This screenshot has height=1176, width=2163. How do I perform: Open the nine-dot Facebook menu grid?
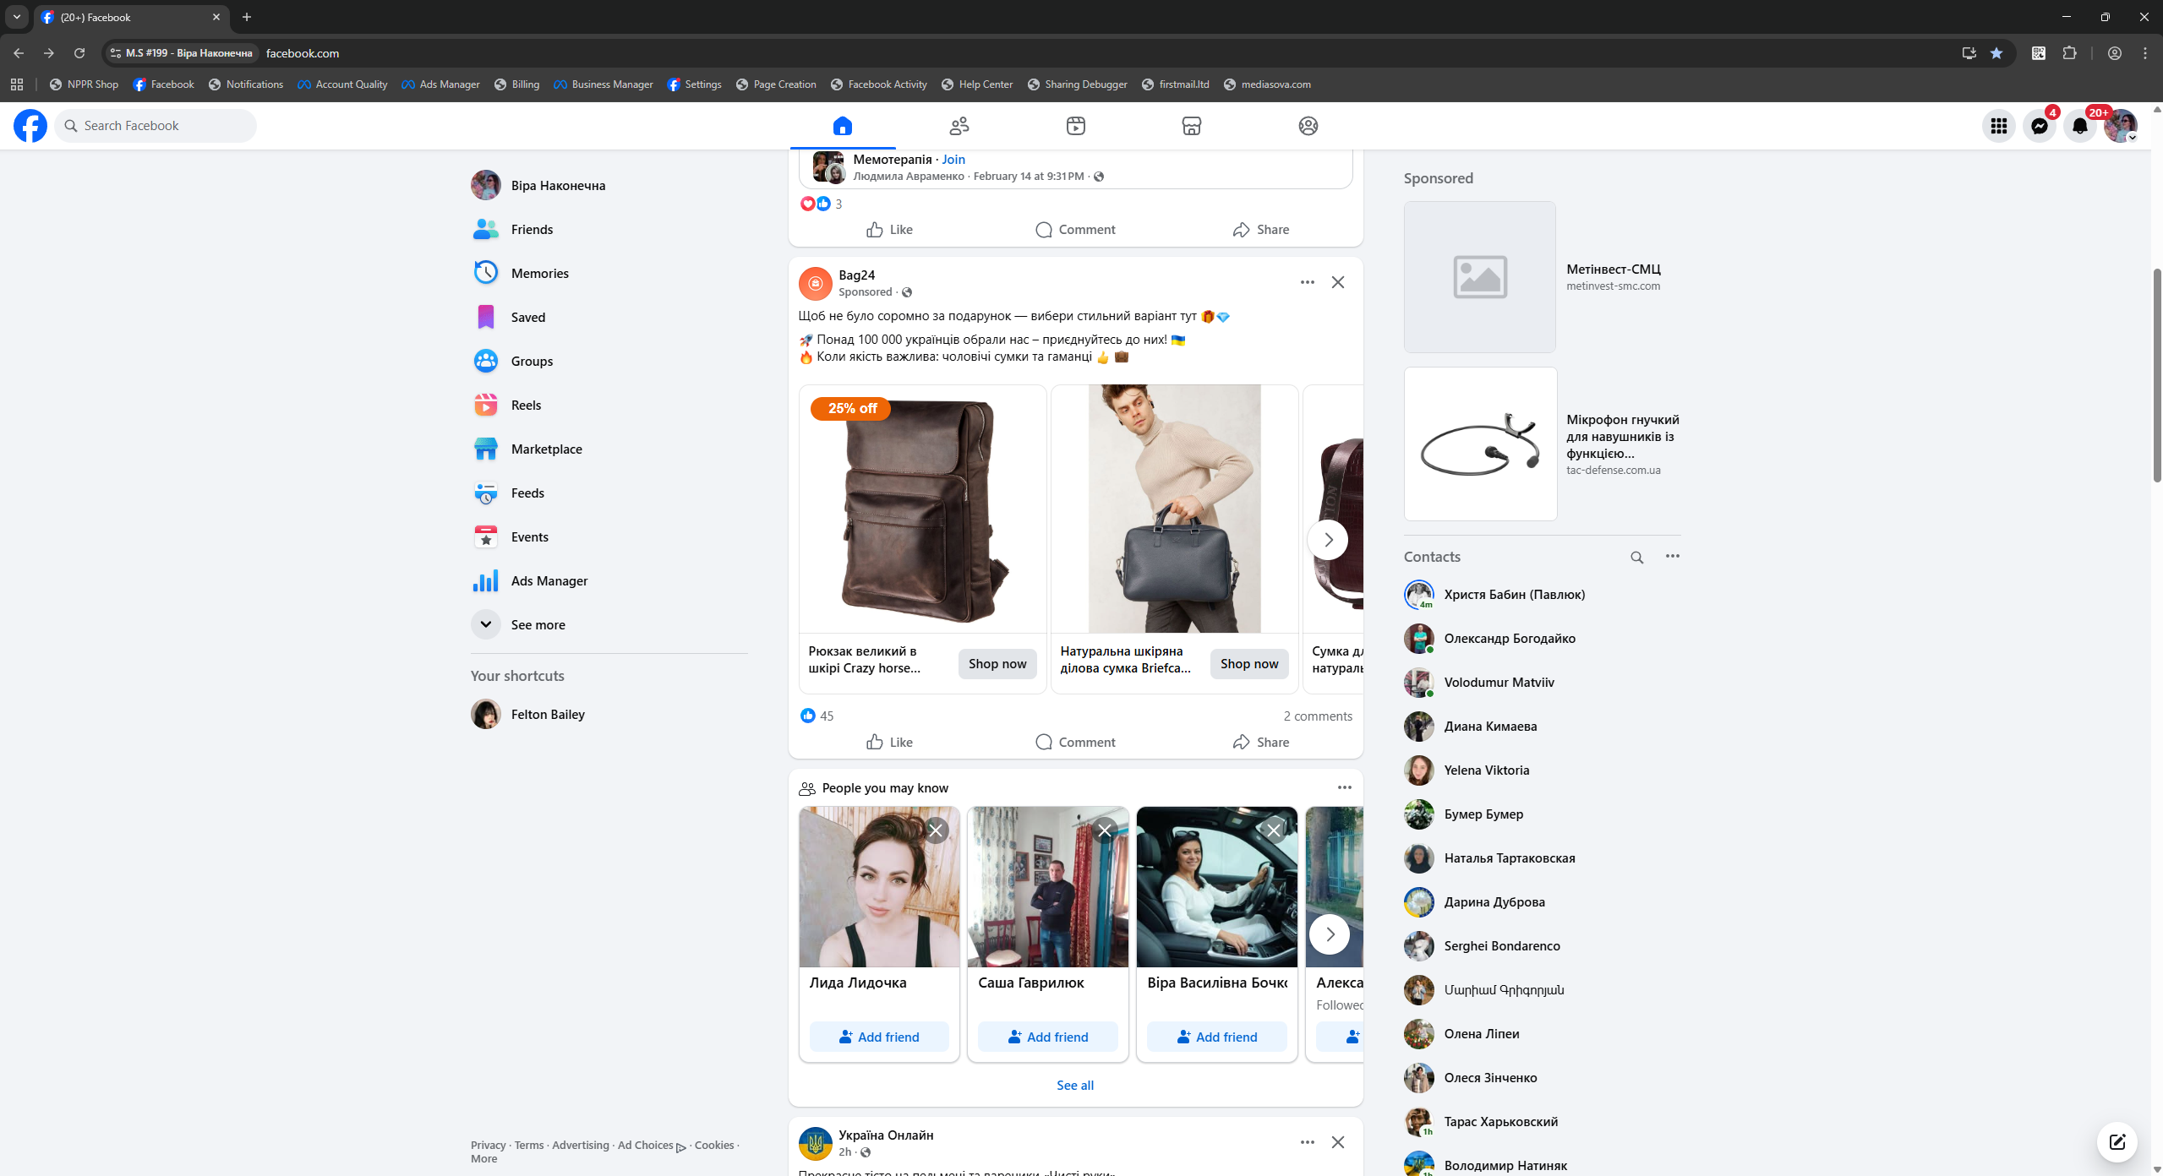(1998, 126)
